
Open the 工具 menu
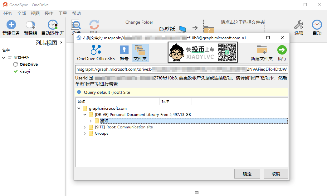pyautogui.click(x=62, y=13)
